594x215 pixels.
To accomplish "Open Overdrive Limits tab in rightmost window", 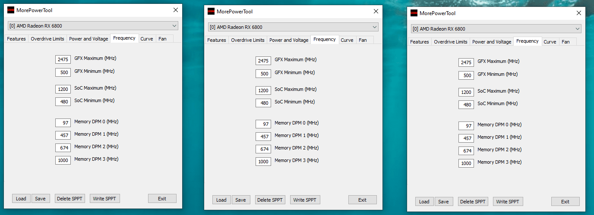I will point(451,42).
